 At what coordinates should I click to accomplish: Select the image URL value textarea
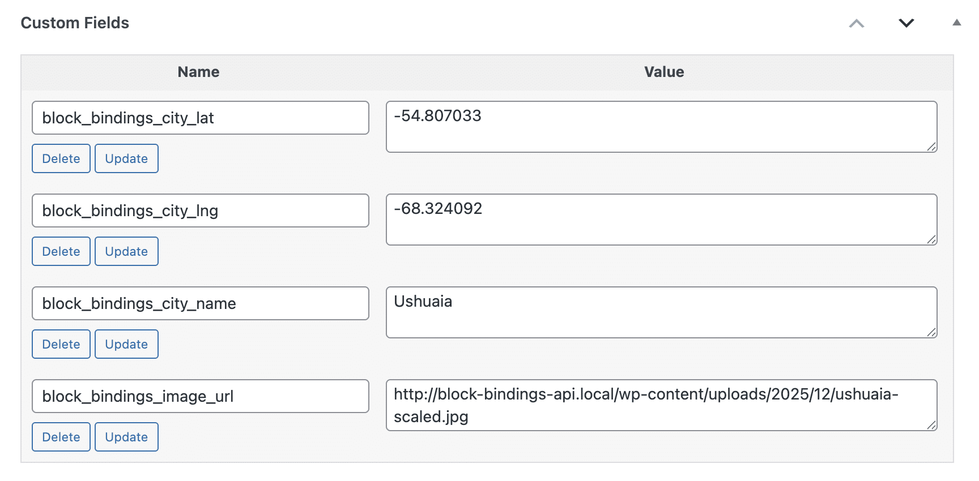point(661,405)
